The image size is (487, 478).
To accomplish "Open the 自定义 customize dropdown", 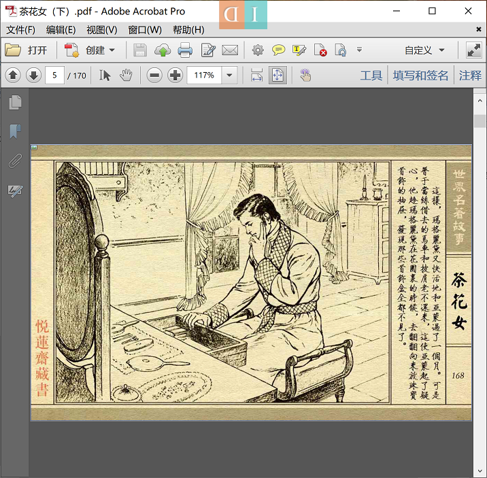I will (424, 50).
